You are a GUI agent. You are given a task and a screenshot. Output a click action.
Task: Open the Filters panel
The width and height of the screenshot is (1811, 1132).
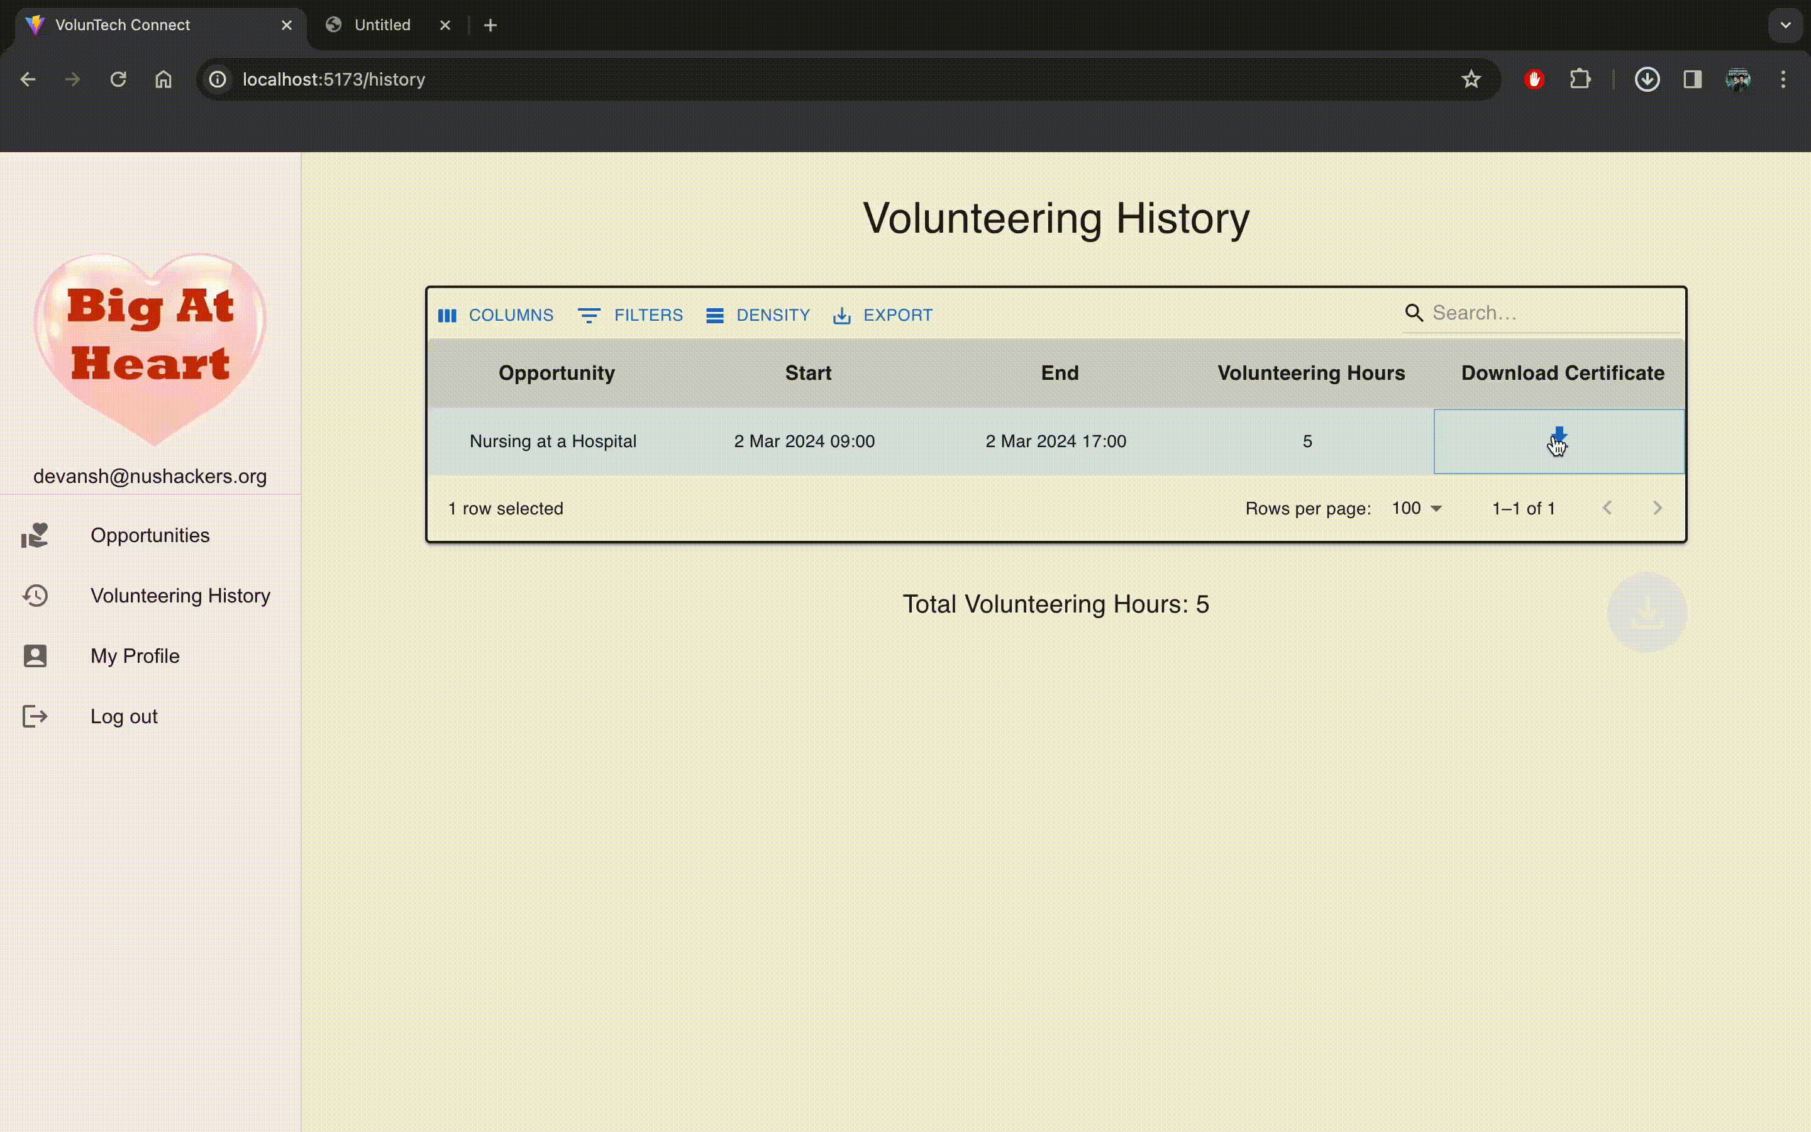pyautogui.click(x=630, y=315)
